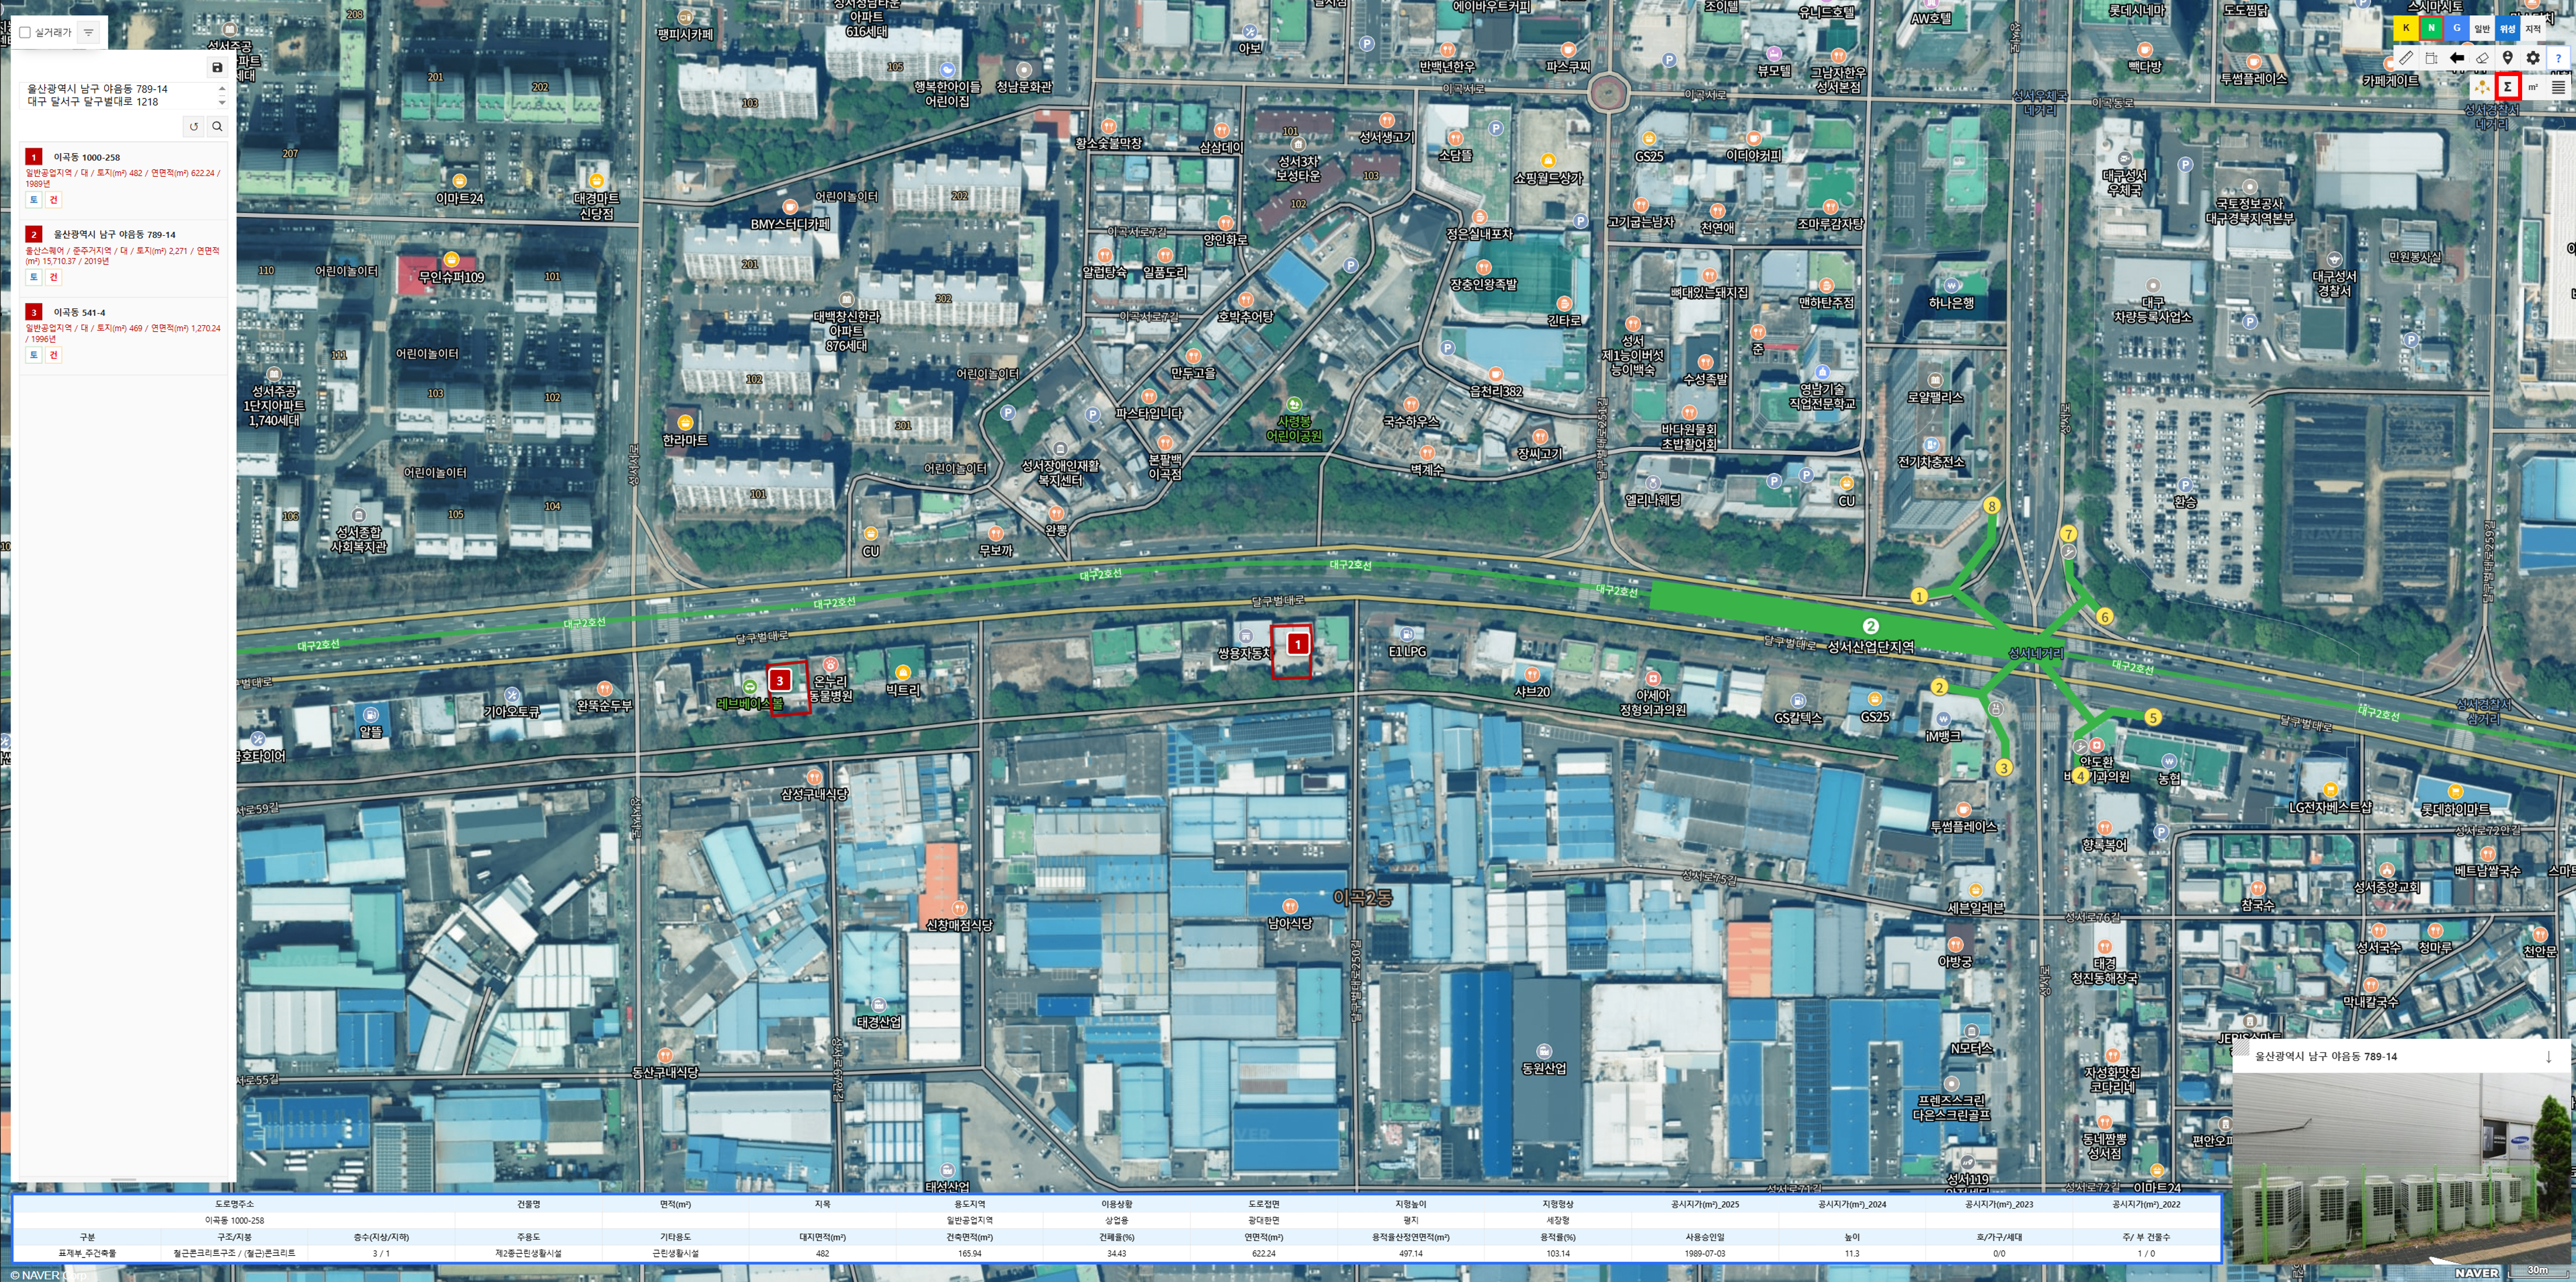Toggle 토 button for 이곡동 1000-258
Image resolution: width=2576 pixels, height=1282 pixels.
33,200
